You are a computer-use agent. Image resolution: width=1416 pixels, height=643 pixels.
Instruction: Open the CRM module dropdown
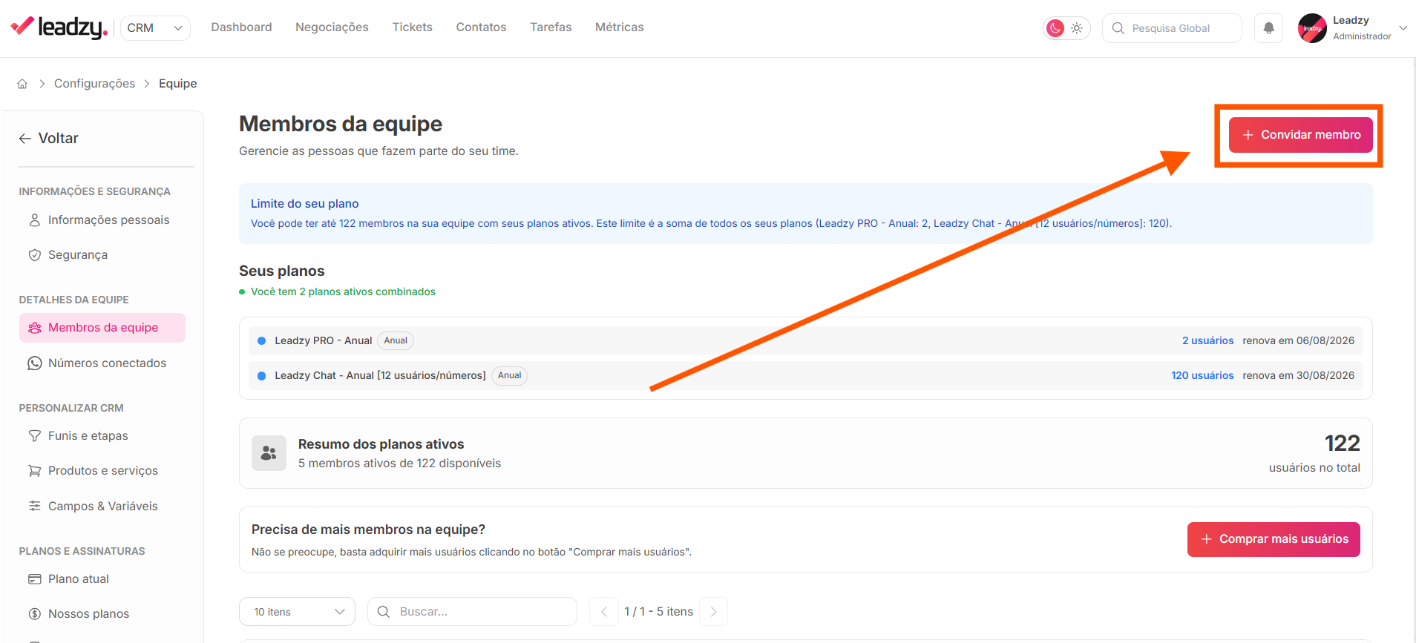point(155,28)
